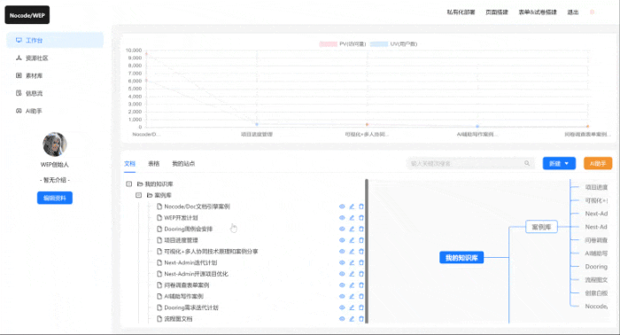The image size is (620, 335).
Task: Click trash icon for Next-Admin迭代计划
Action: click(361, 262)
